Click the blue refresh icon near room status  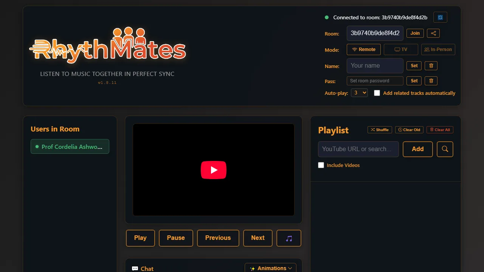pos(440,17)
